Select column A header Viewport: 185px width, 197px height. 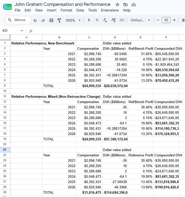(x=26, y=37)
